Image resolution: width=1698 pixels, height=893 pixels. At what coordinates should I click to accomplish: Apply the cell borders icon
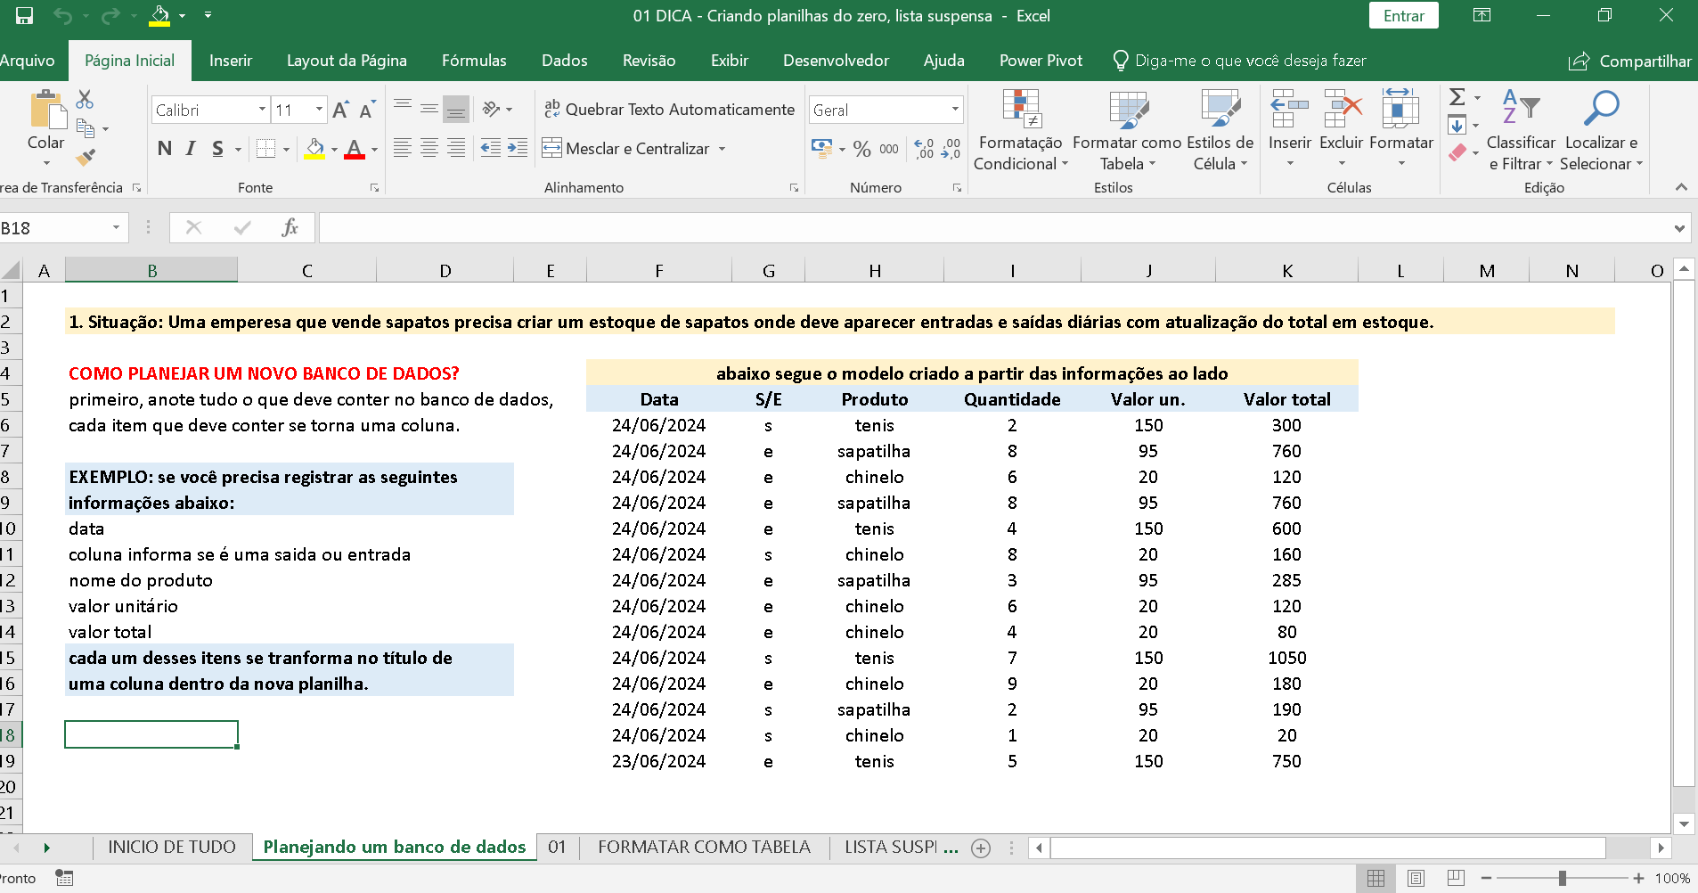coord(265,149)
